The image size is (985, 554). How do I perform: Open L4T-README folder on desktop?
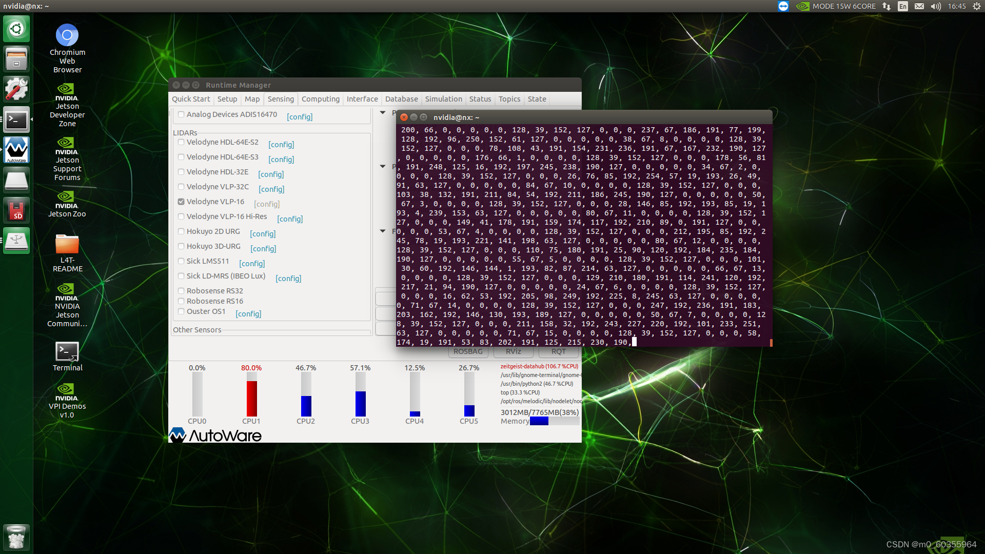pyautogui.click(x=67, y=253)
